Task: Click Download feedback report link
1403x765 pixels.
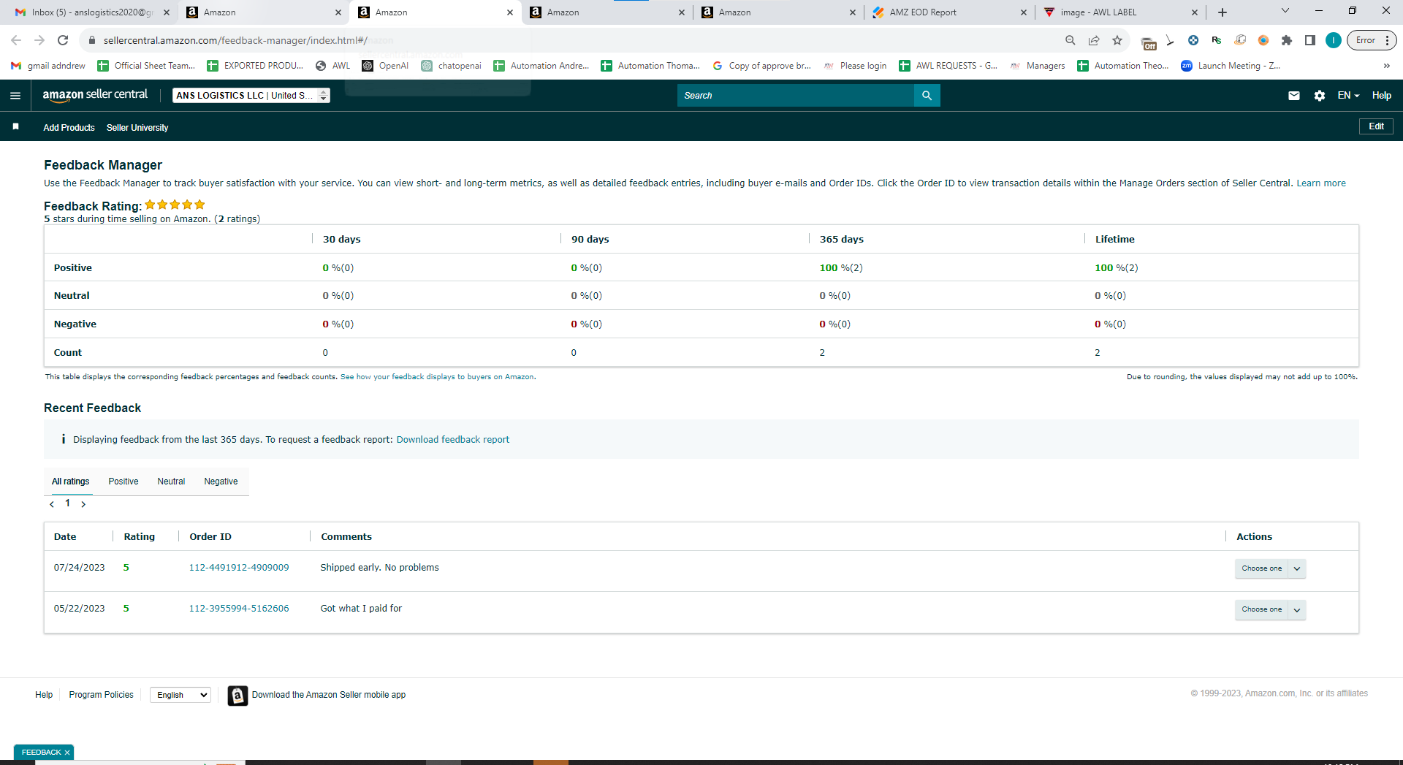Action: point(453,440)
